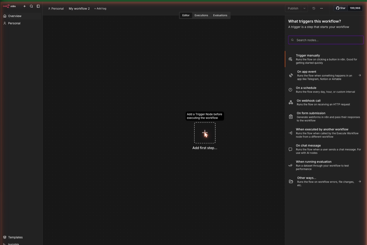Switch to the Executions tab
Image resolution: width=367 pixels, height=245 pixels.
201,15
